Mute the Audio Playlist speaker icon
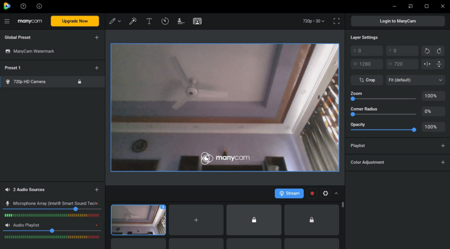Image resolution: width=450 pixels, height=249 pixels. point(7,225)
